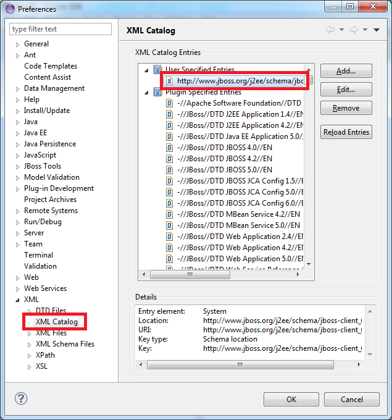Select Code Templates in the tree
392x420 pixels.
(x=51, y=66)
